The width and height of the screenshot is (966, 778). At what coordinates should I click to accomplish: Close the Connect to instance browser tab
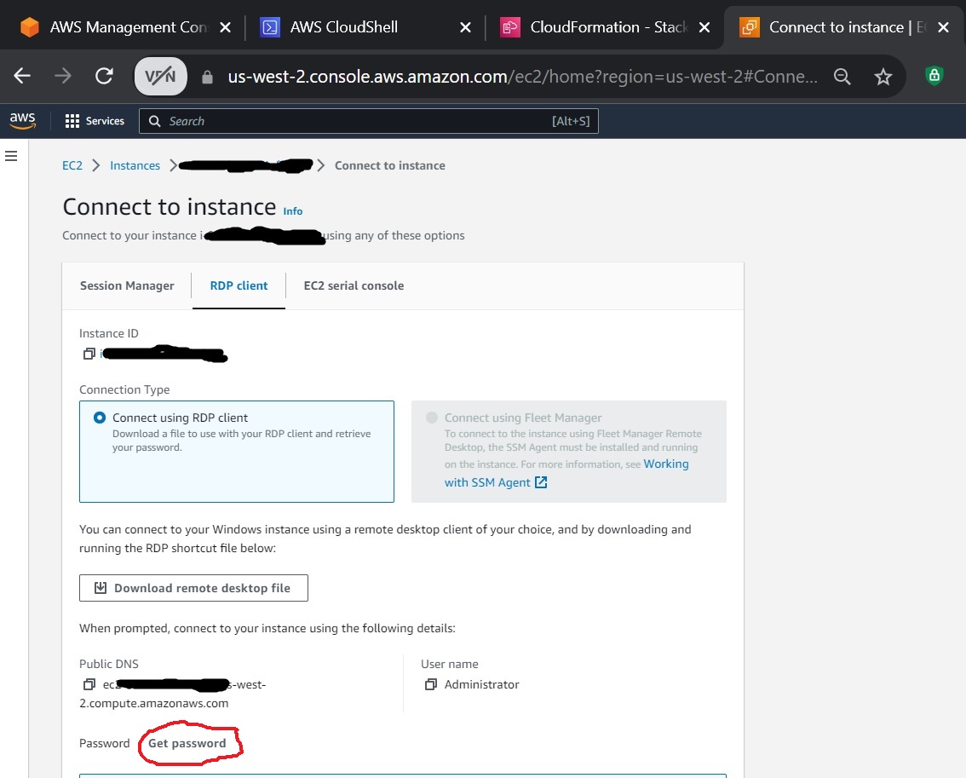(x=943, y=27)
